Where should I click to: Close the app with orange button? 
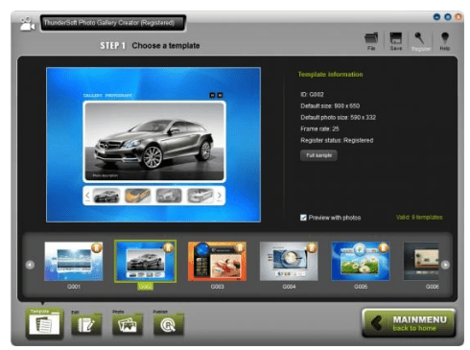(x=458, y=17)
